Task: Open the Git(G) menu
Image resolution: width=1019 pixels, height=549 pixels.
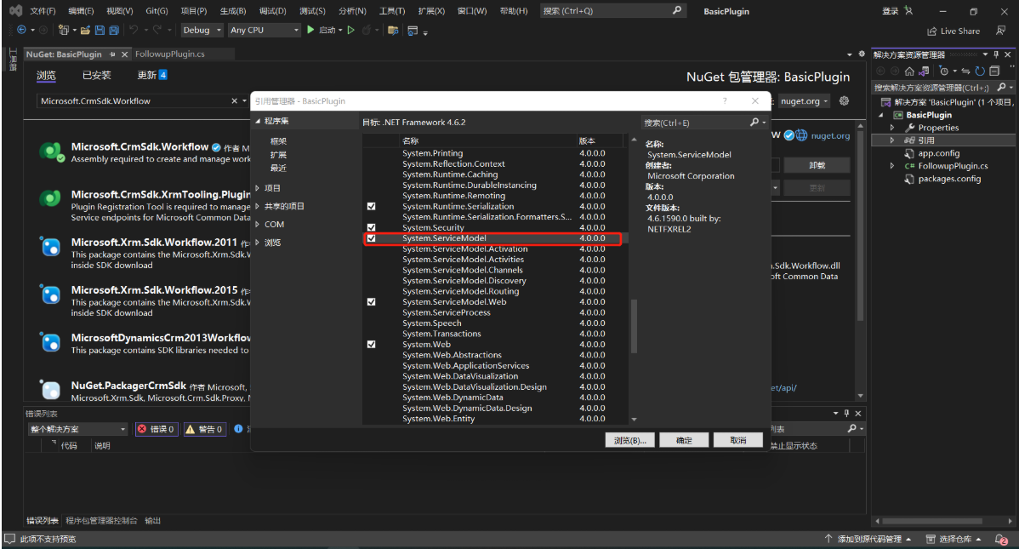Action: 157,11
